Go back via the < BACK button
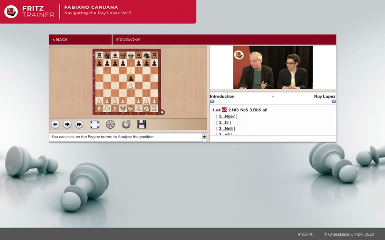385x240 pixels. [60, 39]
